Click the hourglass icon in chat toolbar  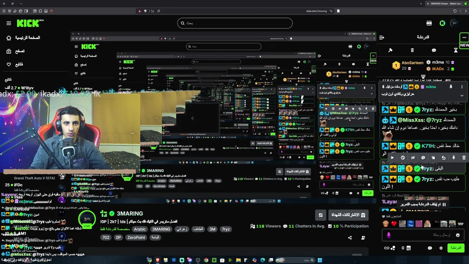[x=456, y=50]
